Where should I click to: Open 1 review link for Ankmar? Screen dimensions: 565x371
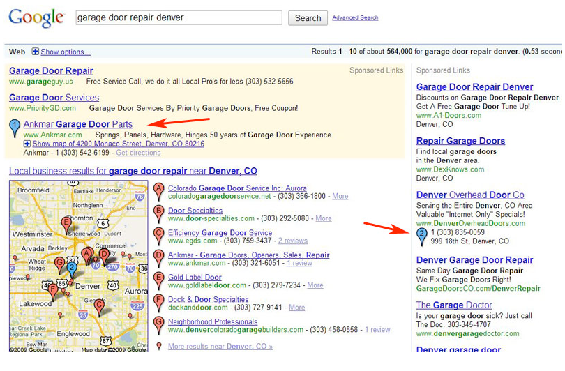[x=299, y=263]
